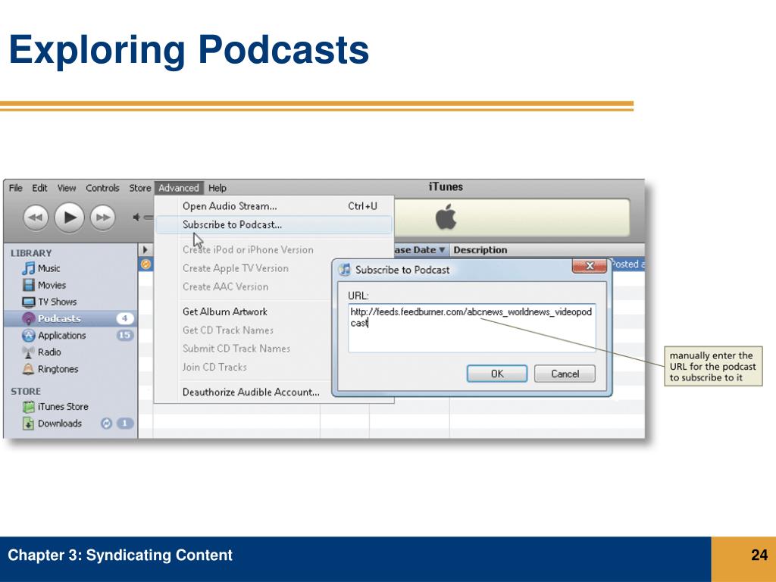The image size is (776, 582).
Task: Click the orange podcast row icon
Action: pos(145,264)
